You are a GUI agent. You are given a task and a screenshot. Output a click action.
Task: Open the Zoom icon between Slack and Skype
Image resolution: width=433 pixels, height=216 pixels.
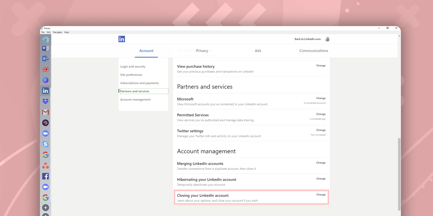pyautogui.click(x=46, y=134)
